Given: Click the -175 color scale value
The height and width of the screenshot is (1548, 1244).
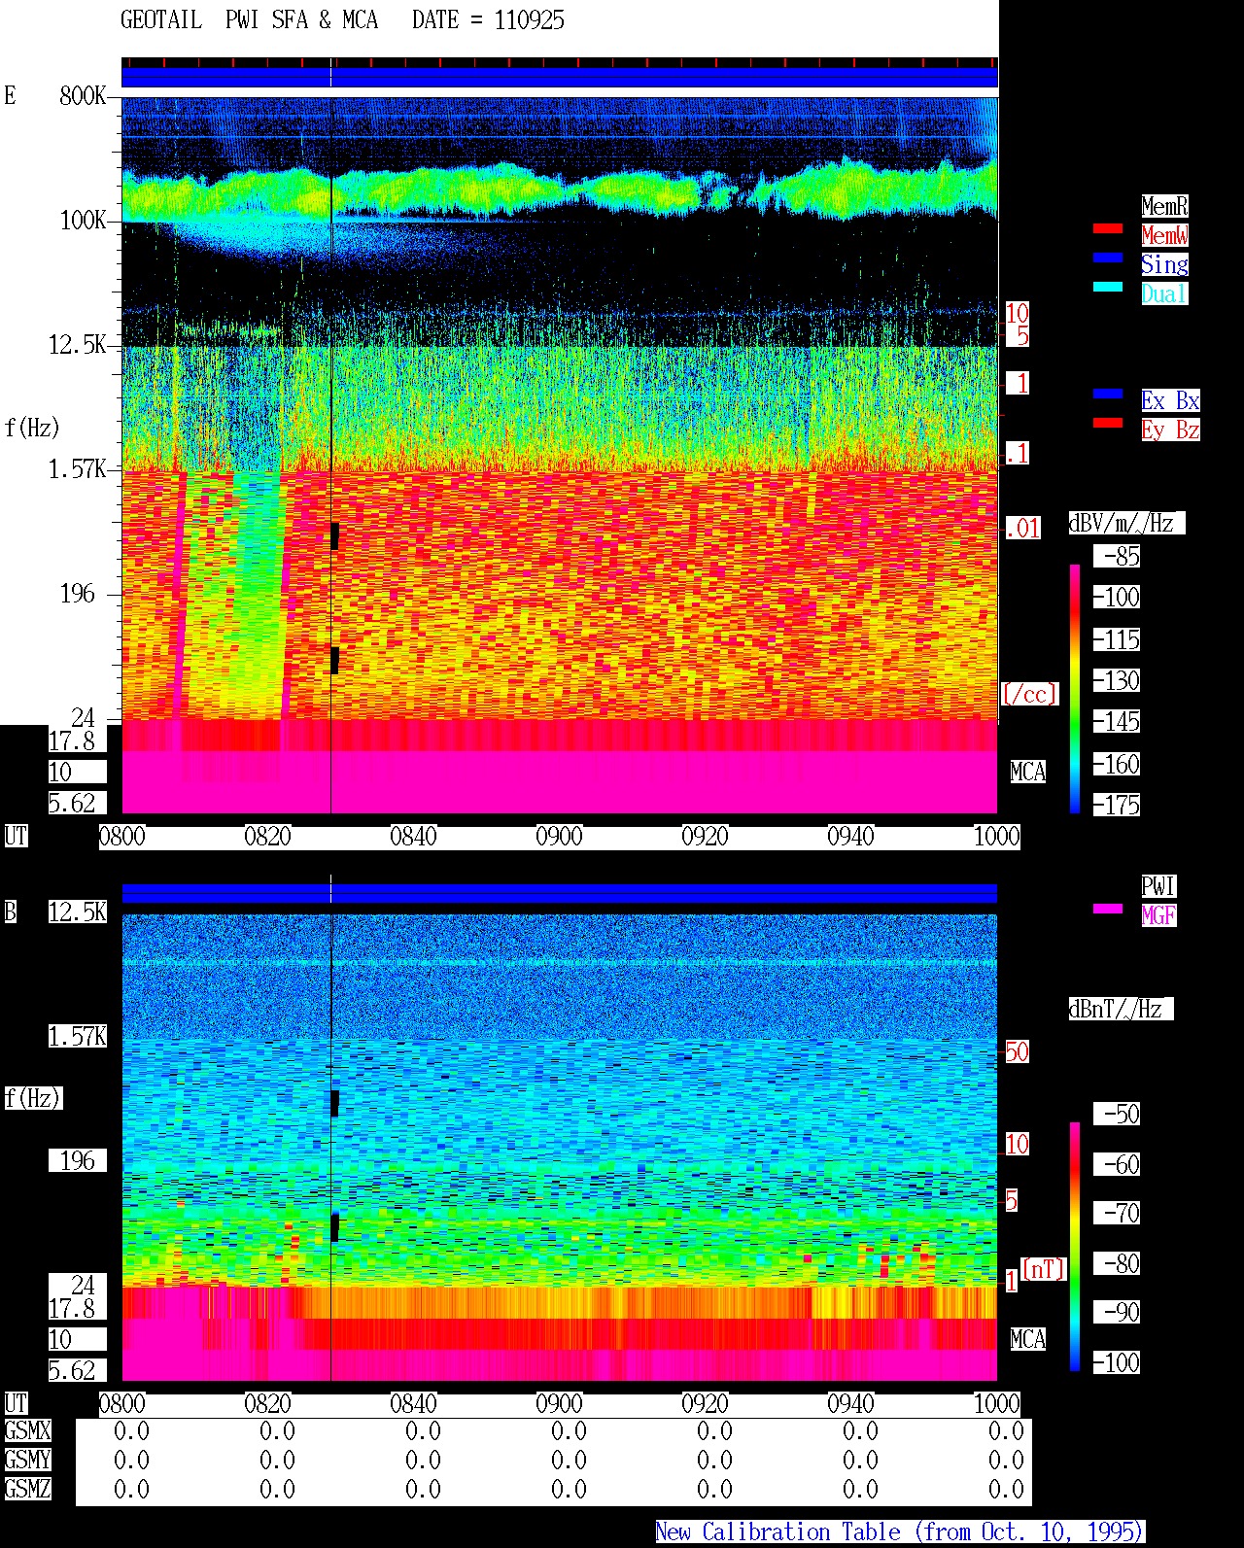Looking at the screenshot, I should (x=1117, y=805).
